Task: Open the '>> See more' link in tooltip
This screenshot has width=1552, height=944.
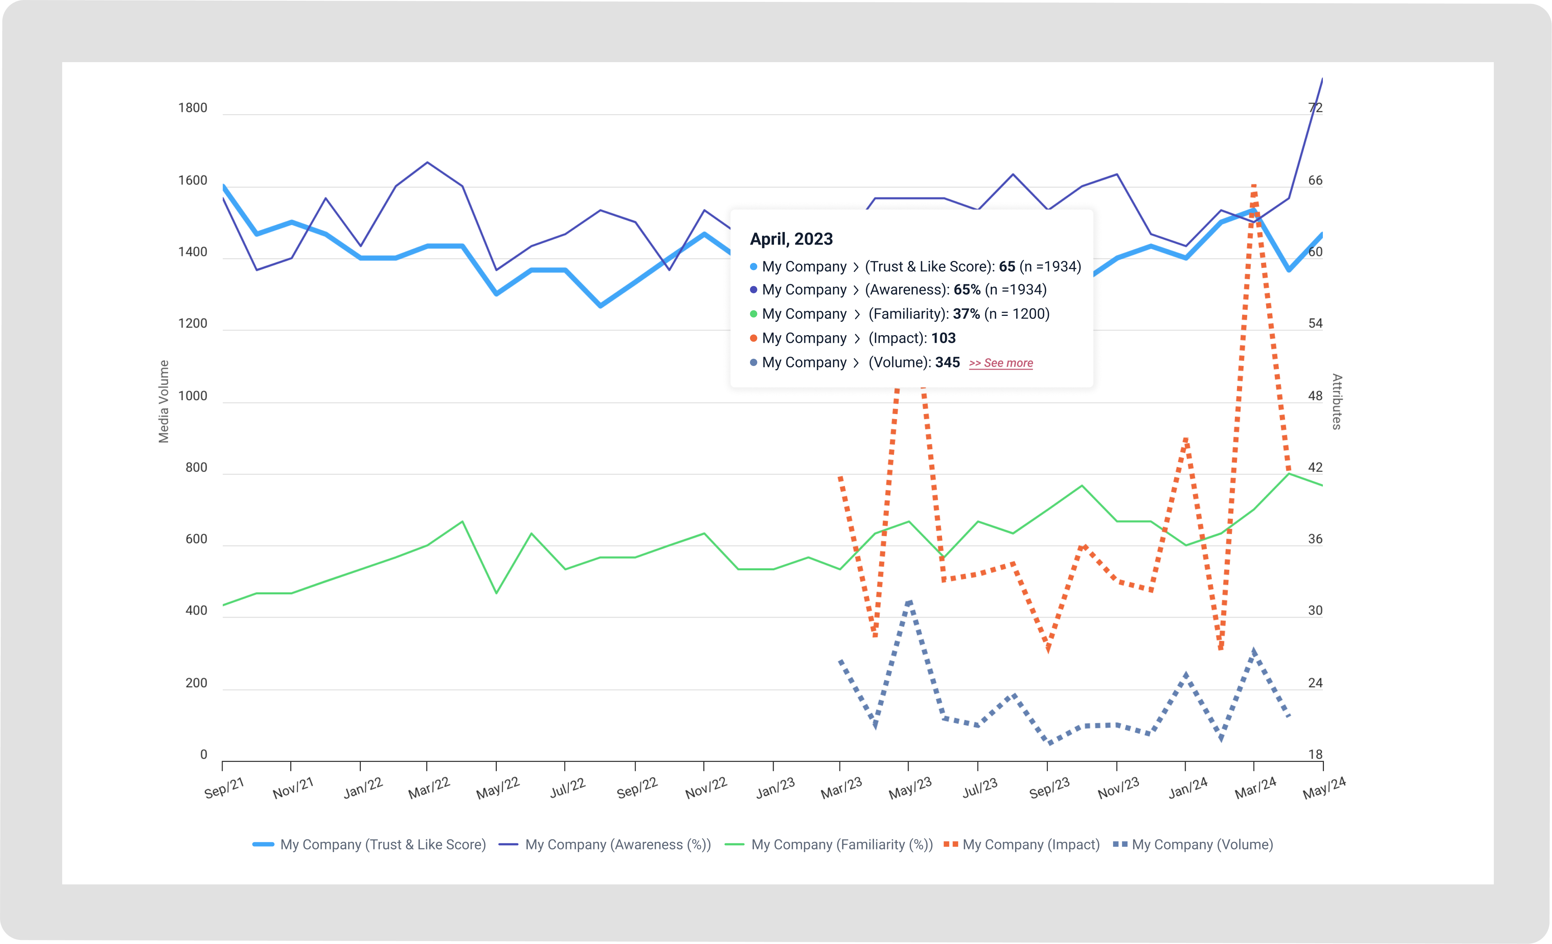Action: (1001, 363)
